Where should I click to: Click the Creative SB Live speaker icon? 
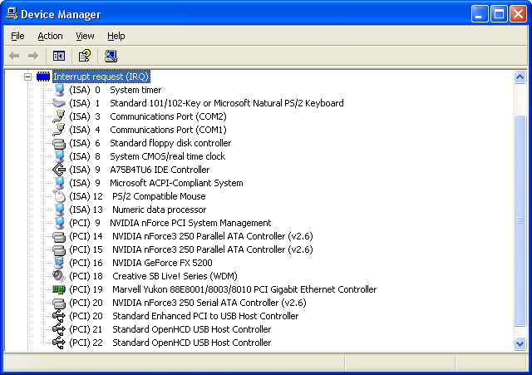point(59,276)
